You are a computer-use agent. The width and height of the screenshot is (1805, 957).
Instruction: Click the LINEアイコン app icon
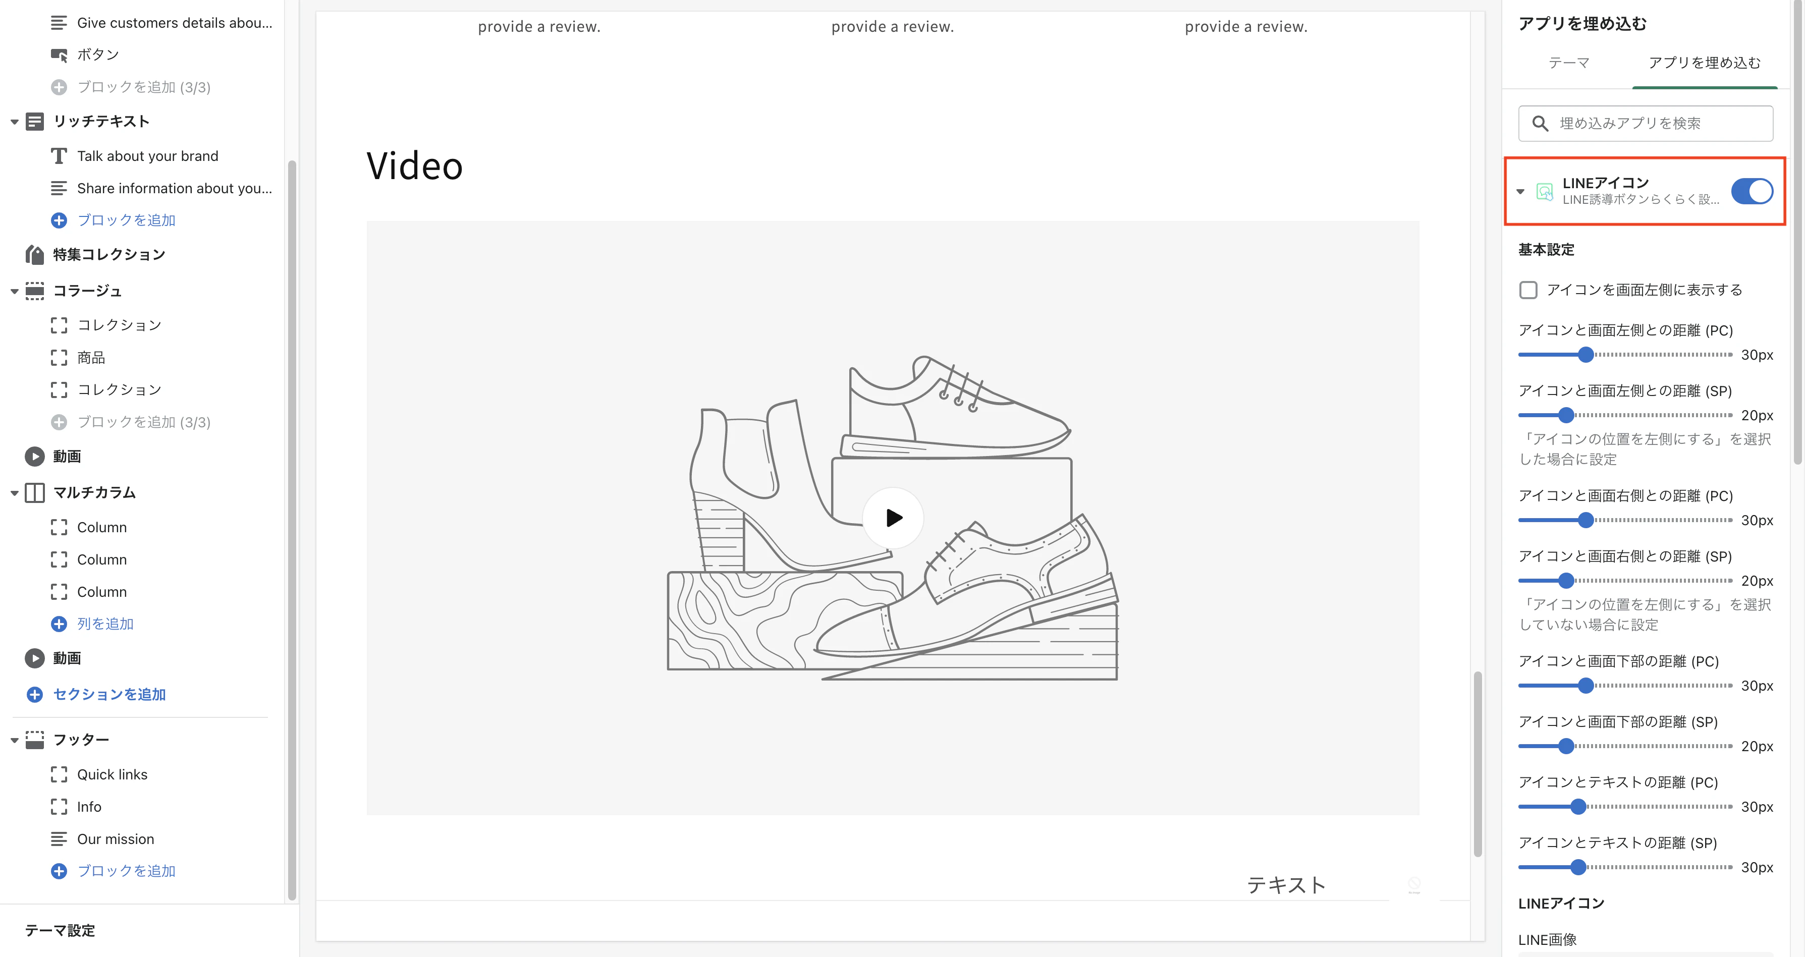point(1544,191)
